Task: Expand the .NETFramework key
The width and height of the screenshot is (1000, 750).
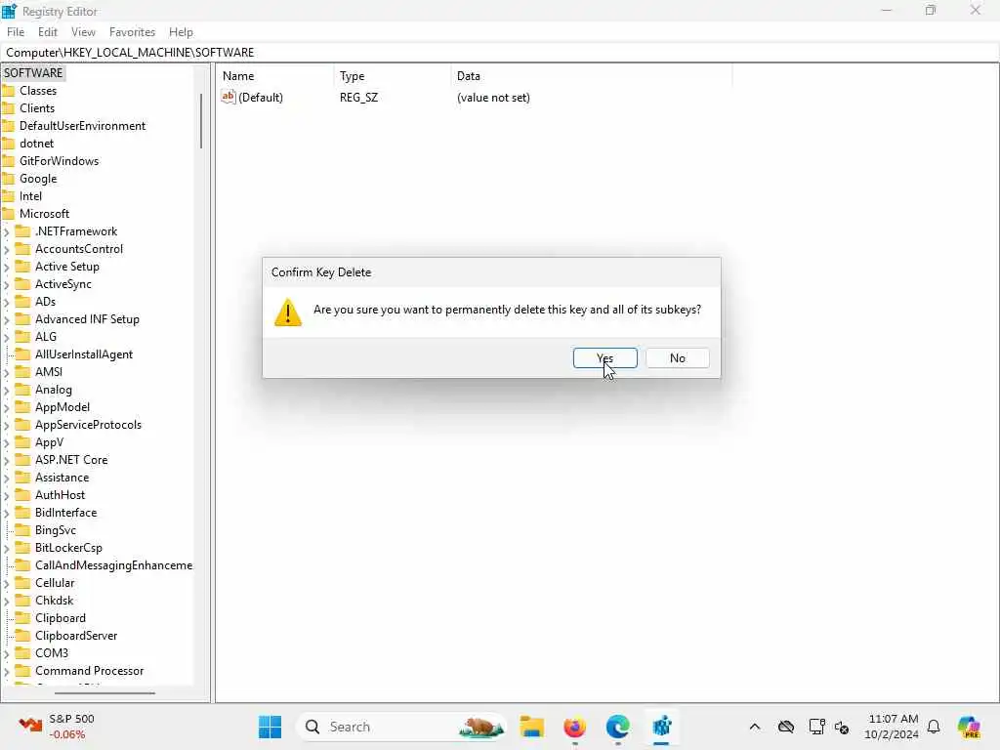Action: point(7,231)
